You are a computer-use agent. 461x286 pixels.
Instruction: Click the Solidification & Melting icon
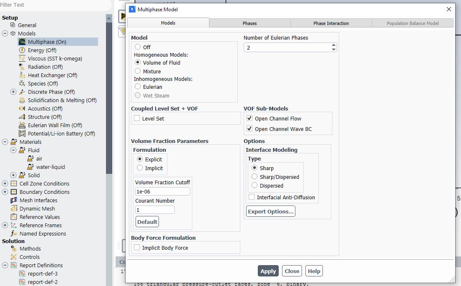(x=22, y=100)
